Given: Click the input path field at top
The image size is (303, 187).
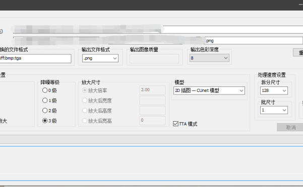Looking at the screenshot, I should coord(158,29).
